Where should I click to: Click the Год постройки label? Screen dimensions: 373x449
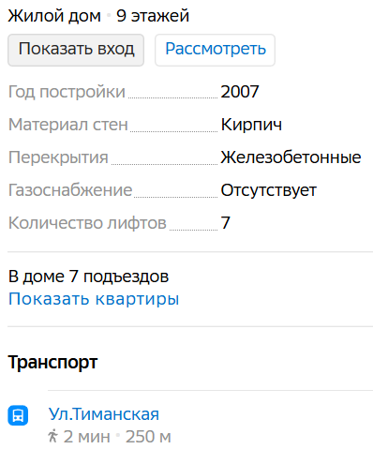tap(67, 92)
